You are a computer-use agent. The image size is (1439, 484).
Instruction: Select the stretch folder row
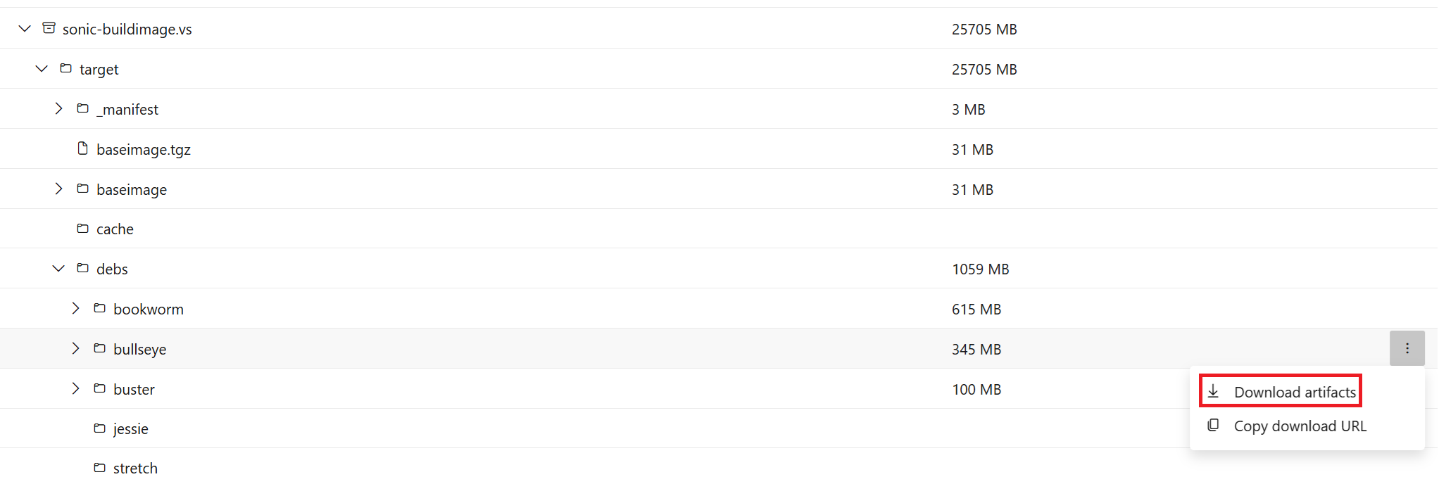coord(135,468)
